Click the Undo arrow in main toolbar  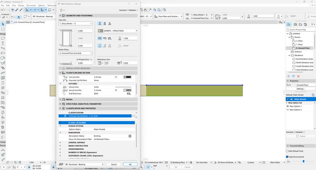(x=3, y=10)
